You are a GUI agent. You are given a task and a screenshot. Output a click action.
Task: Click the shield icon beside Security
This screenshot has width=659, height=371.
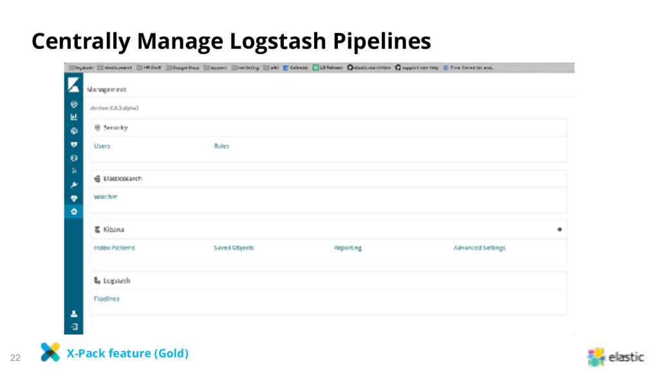pyautogui.click(x=98, y=128)
